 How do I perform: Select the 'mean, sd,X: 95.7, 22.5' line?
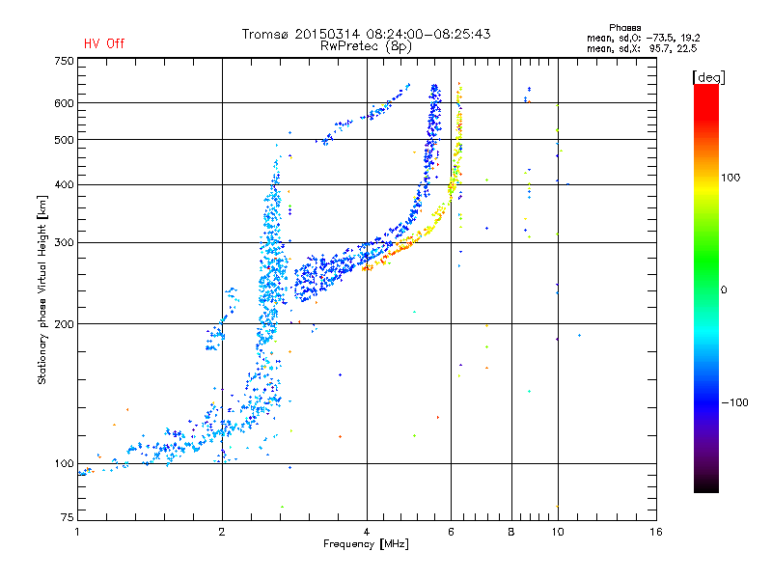pyautogui.click(x=642, y=48)
